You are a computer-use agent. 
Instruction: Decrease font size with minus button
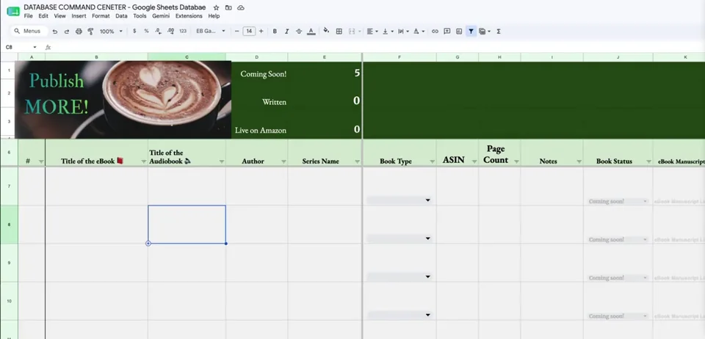point(237,32)
